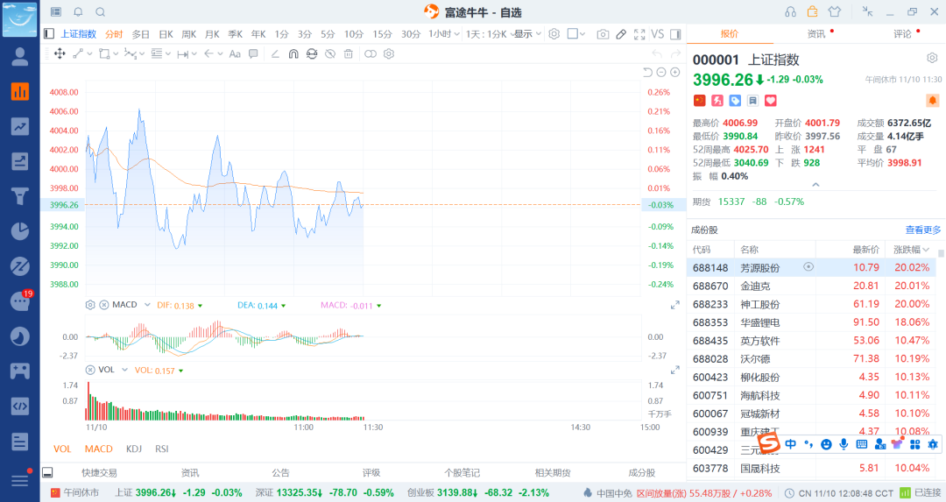Open the chart layout square dropdown
This screenshot has height=502, width=946.
[576, 34]
